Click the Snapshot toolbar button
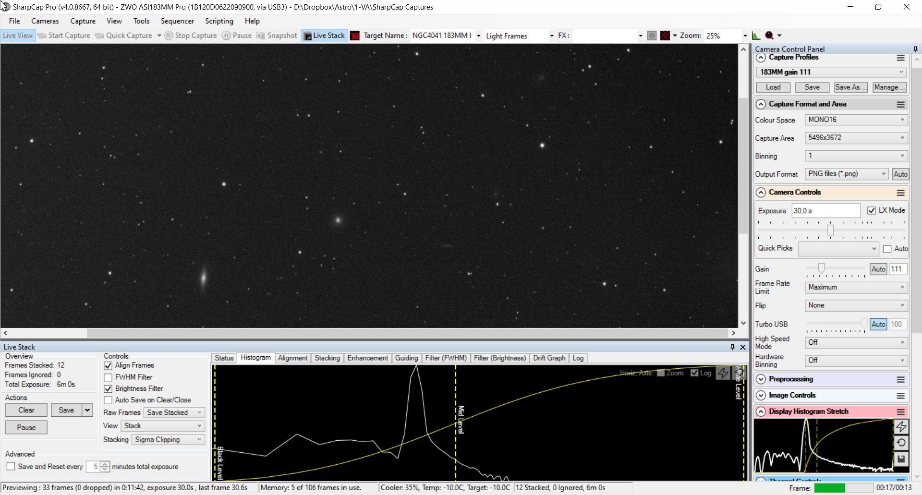The image size is (922, 495). [x=277, y=36]
